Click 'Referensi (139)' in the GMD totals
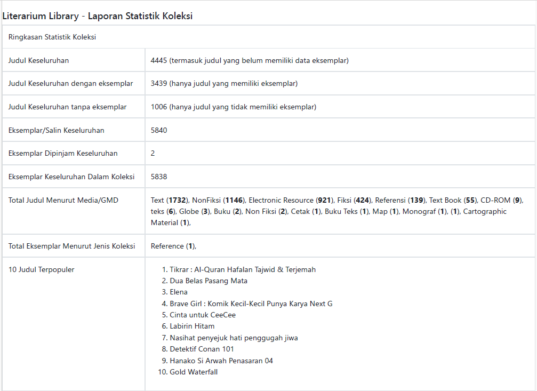Image resolution: width=537 pixels, height=391 pixels. point(399,200)
